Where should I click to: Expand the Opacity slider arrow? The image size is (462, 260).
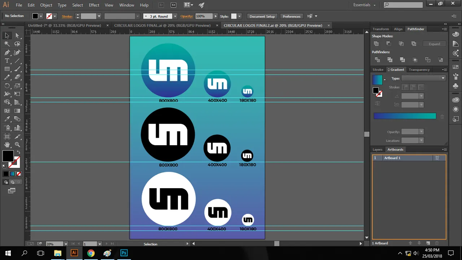point(215,16)
